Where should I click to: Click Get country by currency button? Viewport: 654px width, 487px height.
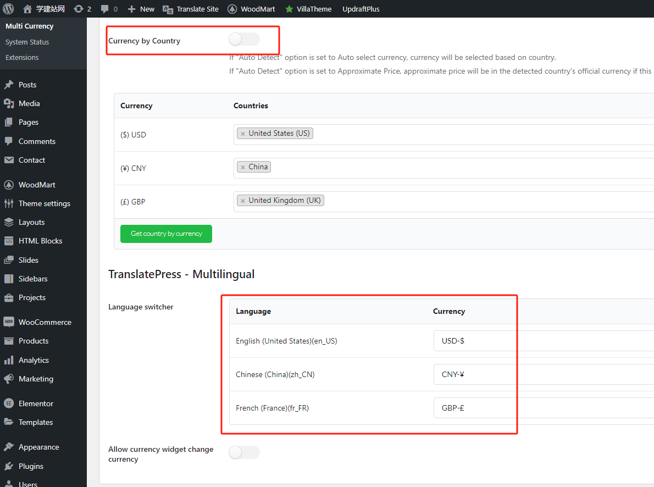click(x=166, y=234)
